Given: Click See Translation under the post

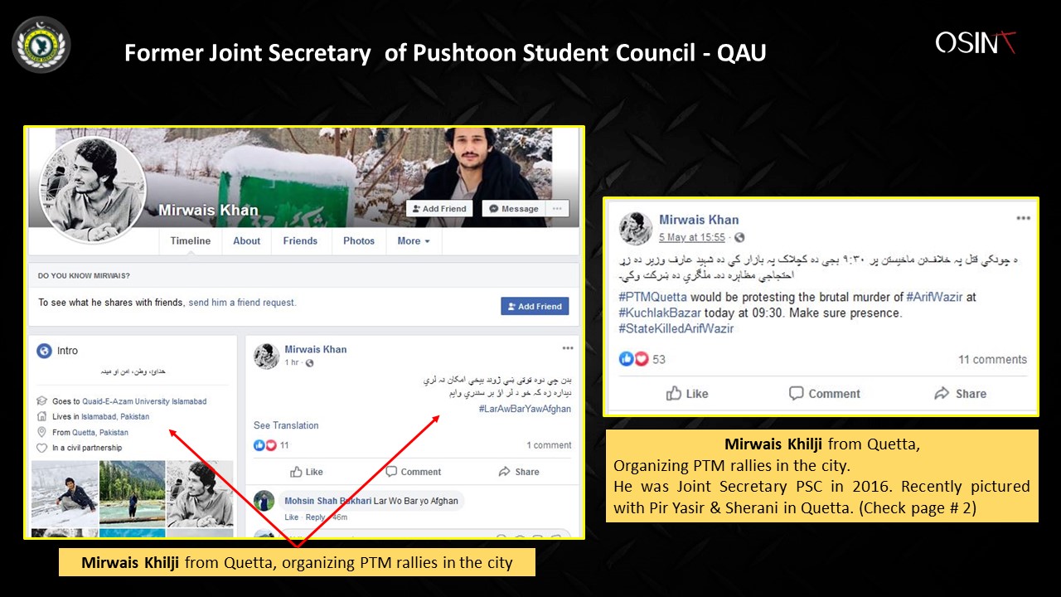Looking at the screenshot, I should [286, 425].
